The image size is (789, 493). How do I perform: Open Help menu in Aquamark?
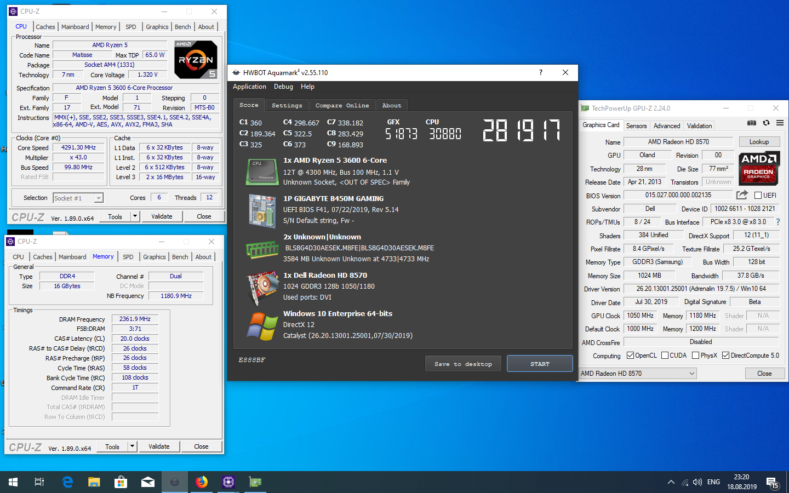(x=307, y=87)
